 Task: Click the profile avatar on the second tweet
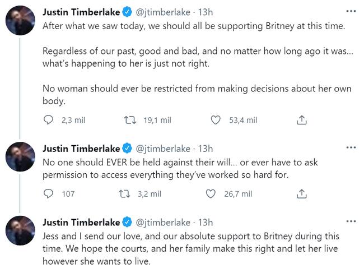(20, 158)
